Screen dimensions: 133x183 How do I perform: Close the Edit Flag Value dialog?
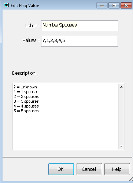pos(126,6)
